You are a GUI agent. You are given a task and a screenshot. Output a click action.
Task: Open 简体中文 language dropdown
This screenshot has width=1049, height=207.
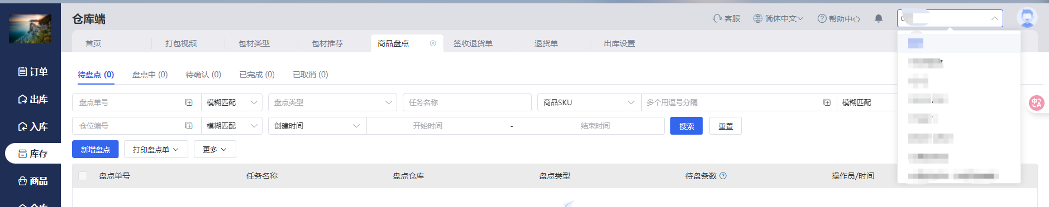[778, 18]
